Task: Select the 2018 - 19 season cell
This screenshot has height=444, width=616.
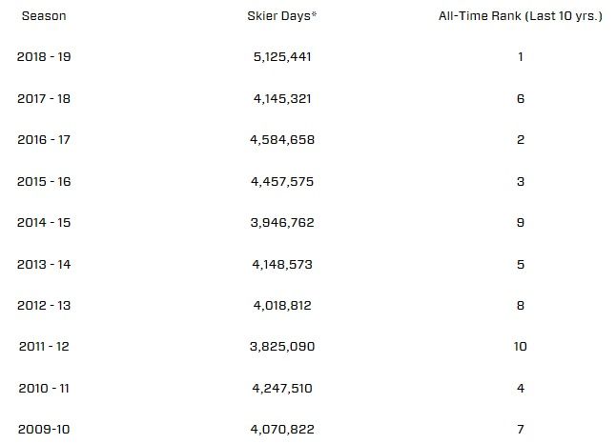Action: point(44,57)
